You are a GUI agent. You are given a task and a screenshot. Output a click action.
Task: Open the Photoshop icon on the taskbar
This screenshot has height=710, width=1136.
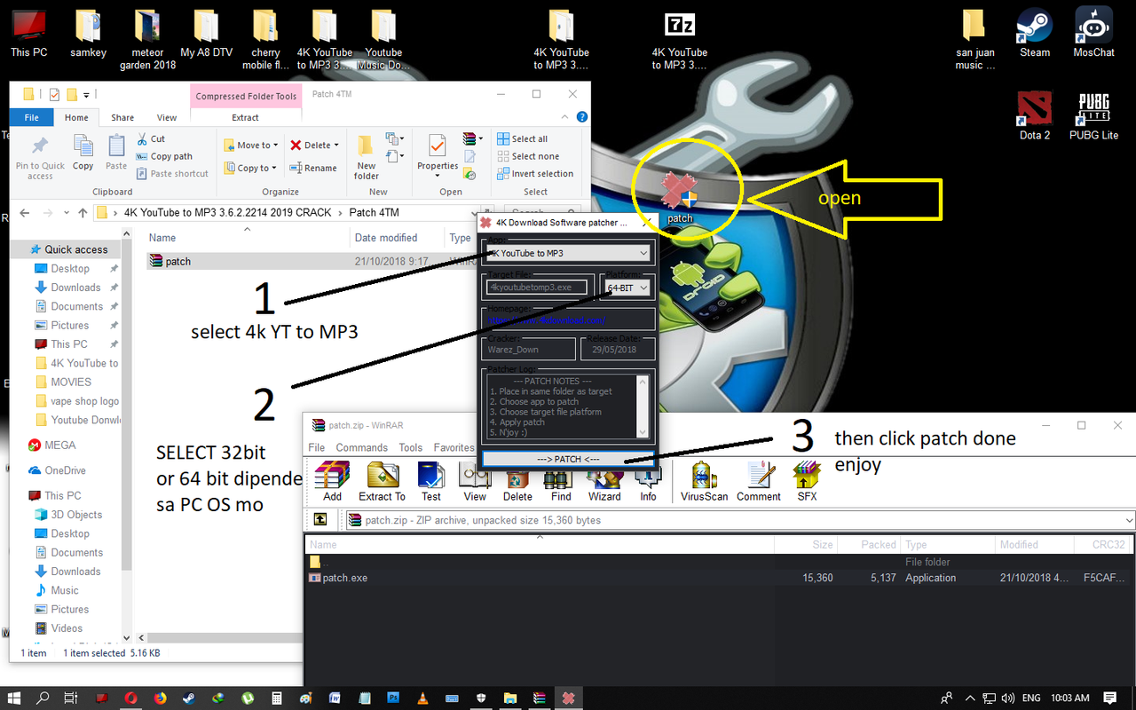point(393,698)
